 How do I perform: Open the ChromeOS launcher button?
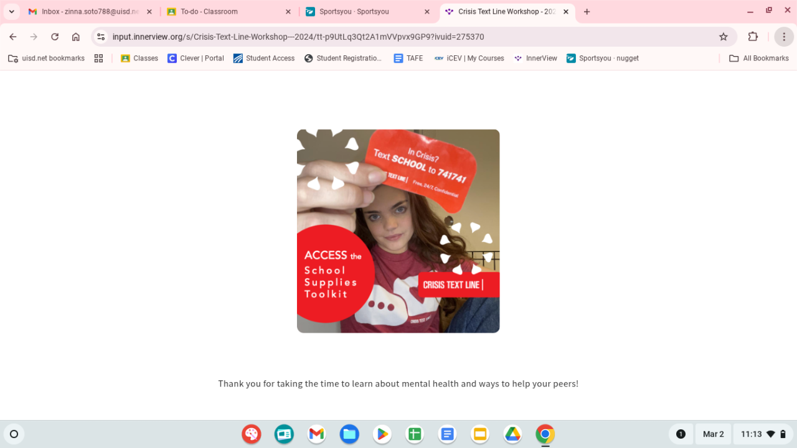tap(14, 434)
